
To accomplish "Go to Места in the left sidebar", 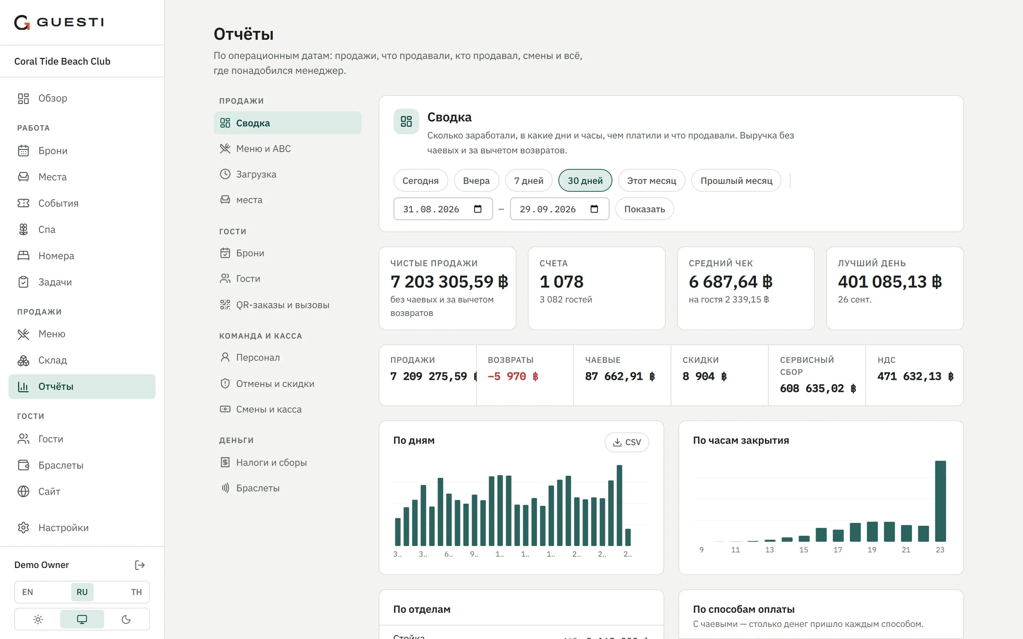I will 82,177.
